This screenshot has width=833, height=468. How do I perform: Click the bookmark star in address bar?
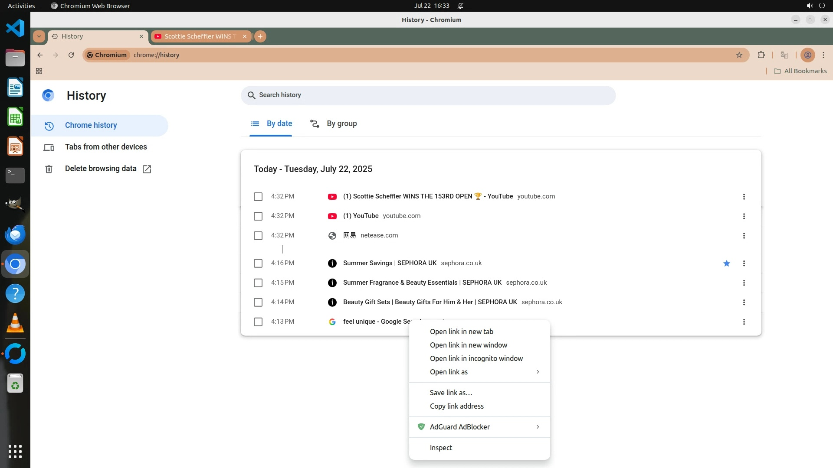coord(739,55)
